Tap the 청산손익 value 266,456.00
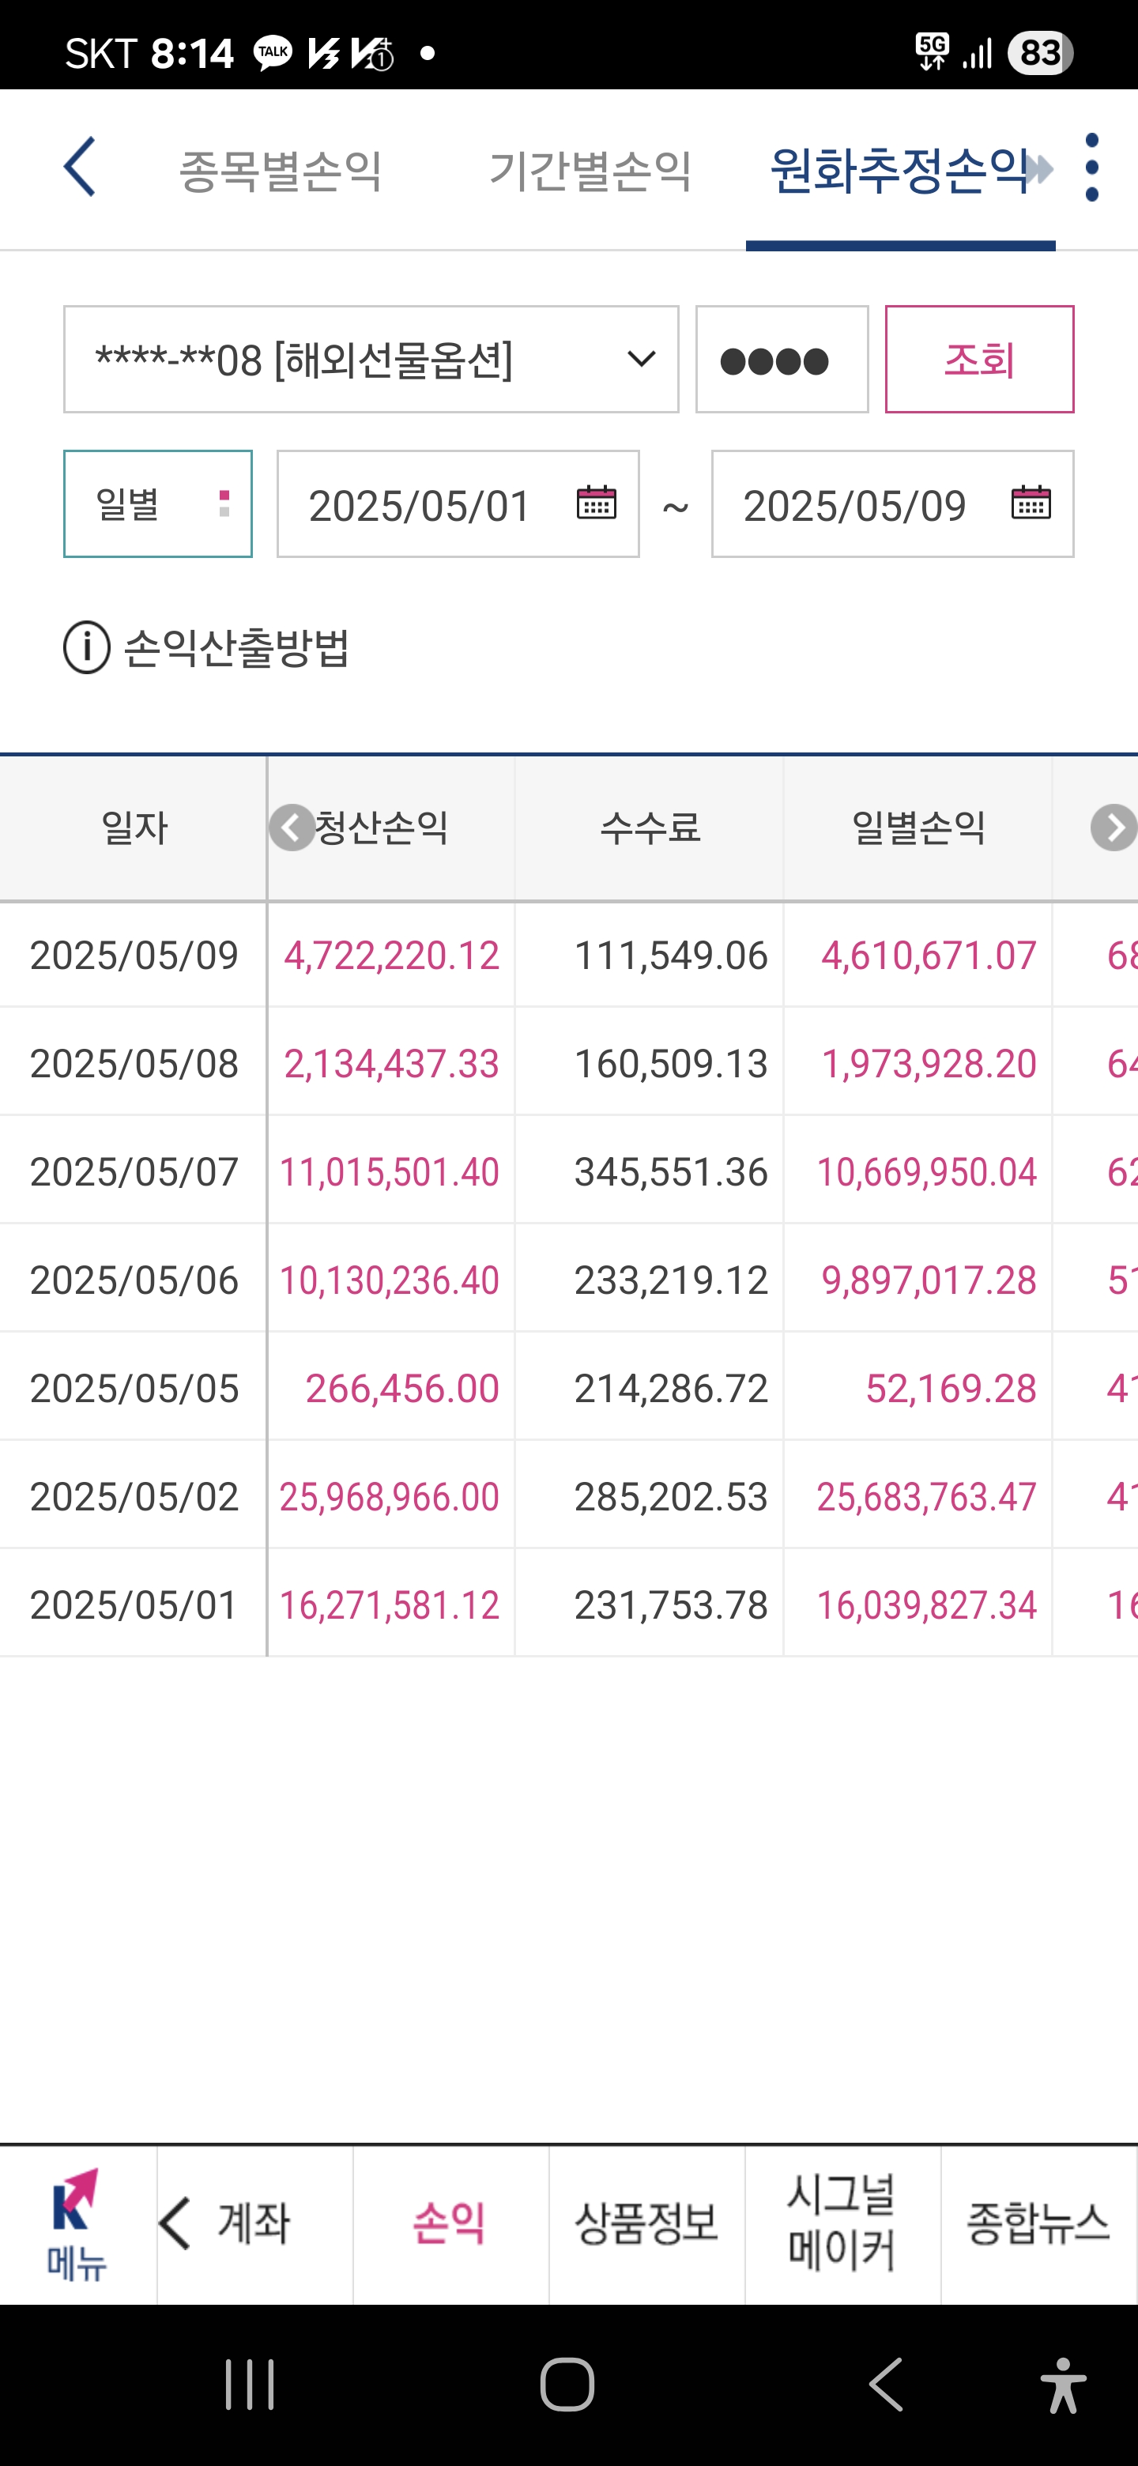 pos(402,1388)
